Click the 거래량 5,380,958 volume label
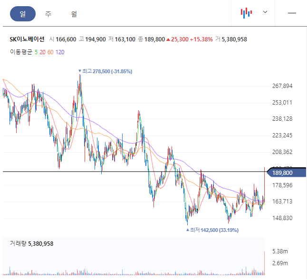 32,243
